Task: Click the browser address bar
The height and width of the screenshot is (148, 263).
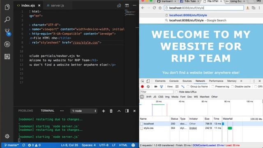Action: coord(204,8)
